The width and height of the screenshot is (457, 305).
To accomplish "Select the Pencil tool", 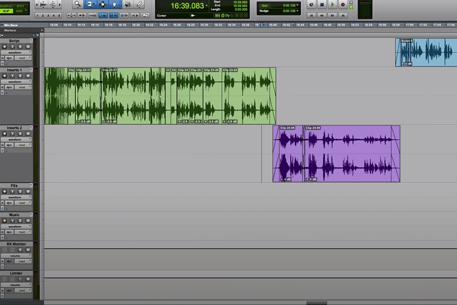I will [x=139, y=4].
